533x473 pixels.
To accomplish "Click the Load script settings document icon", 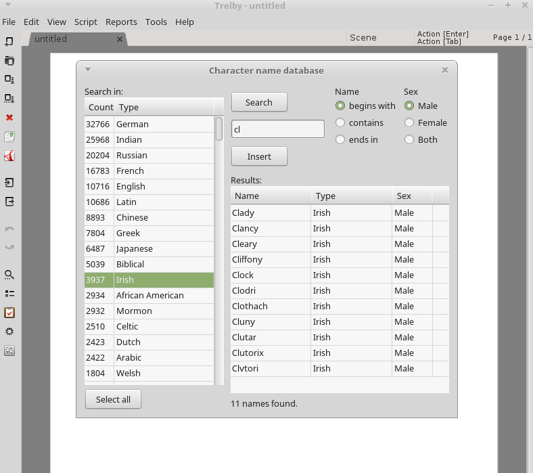I will click(9, 137).
